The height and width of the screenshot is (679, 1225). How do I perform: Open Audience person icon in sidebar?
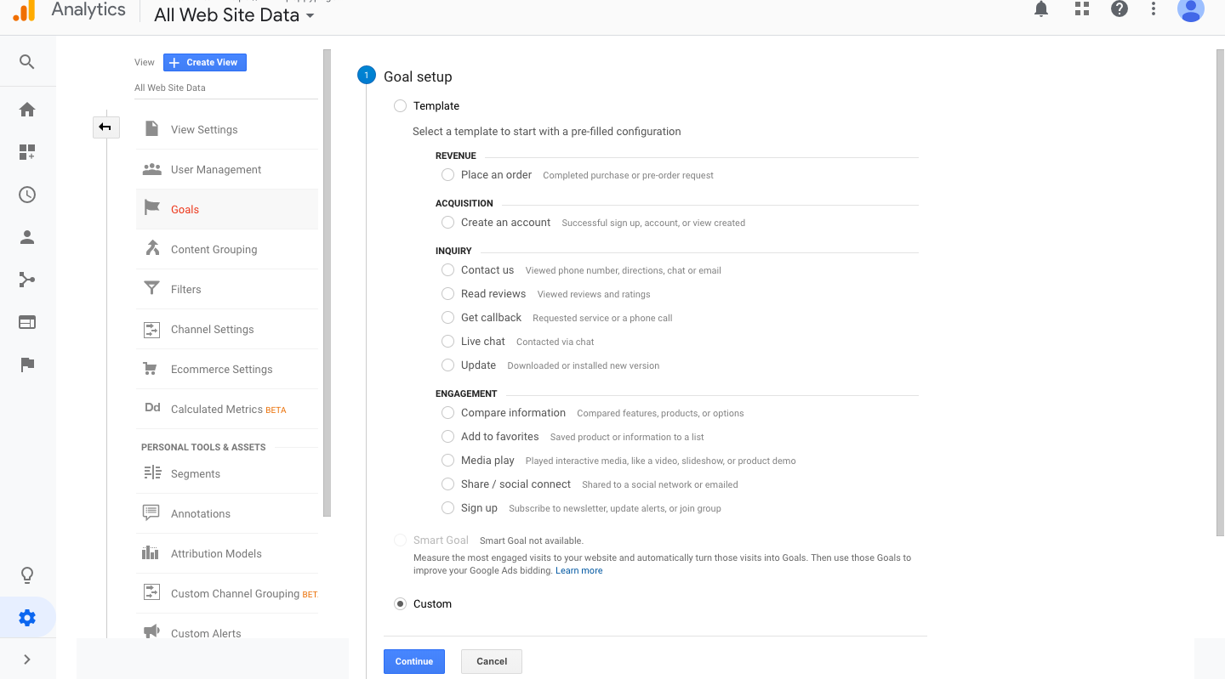[27, 237]
